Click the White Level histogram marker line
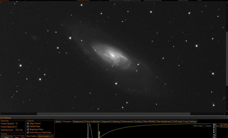The height and width of the screenshot is (138, 228). [x=216, y=131]
